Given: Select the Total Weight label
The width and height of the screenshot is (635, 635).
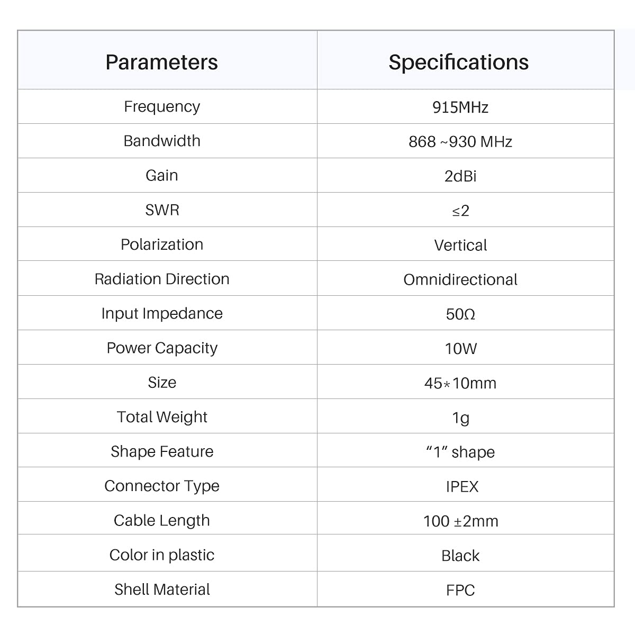Looking at the screenshot, I should [x=162, y=417].
